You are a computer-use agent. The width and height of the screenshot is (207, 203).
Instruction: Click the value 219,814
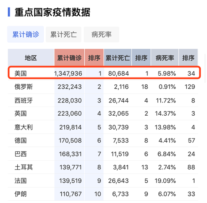[70, 127]
